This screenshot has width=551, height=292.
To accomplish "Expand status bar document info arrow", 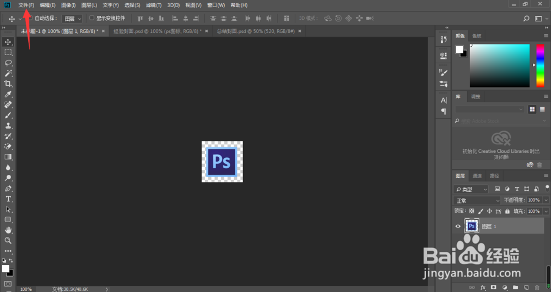I will point(107,289).
